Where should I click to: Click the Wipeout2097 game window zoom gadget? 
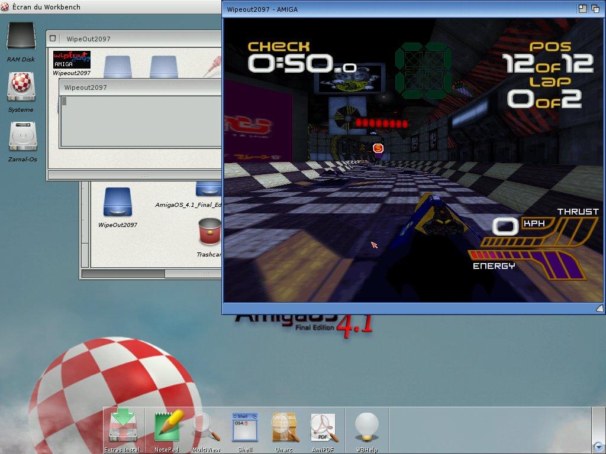583,8
